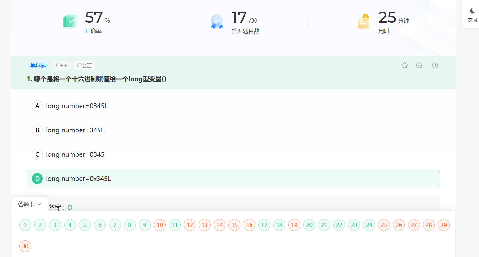This screenshot has width=479, height=257.
Task: Select the C++ tag
Action: (x=62, y=65)
